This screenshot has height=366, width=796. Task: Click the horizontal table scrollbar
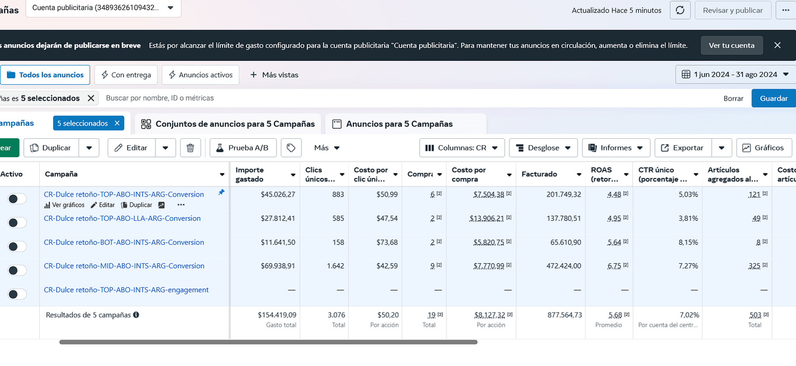pyautogui.click(x=268, y=342)
